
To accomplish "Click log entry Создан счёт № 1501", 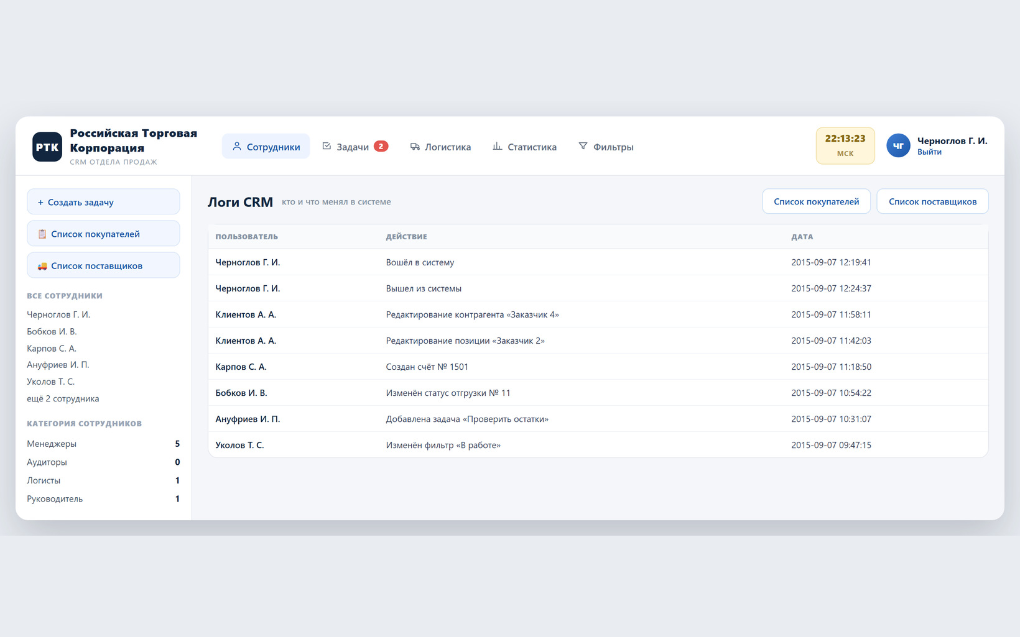I will click(x=427, y=367).
